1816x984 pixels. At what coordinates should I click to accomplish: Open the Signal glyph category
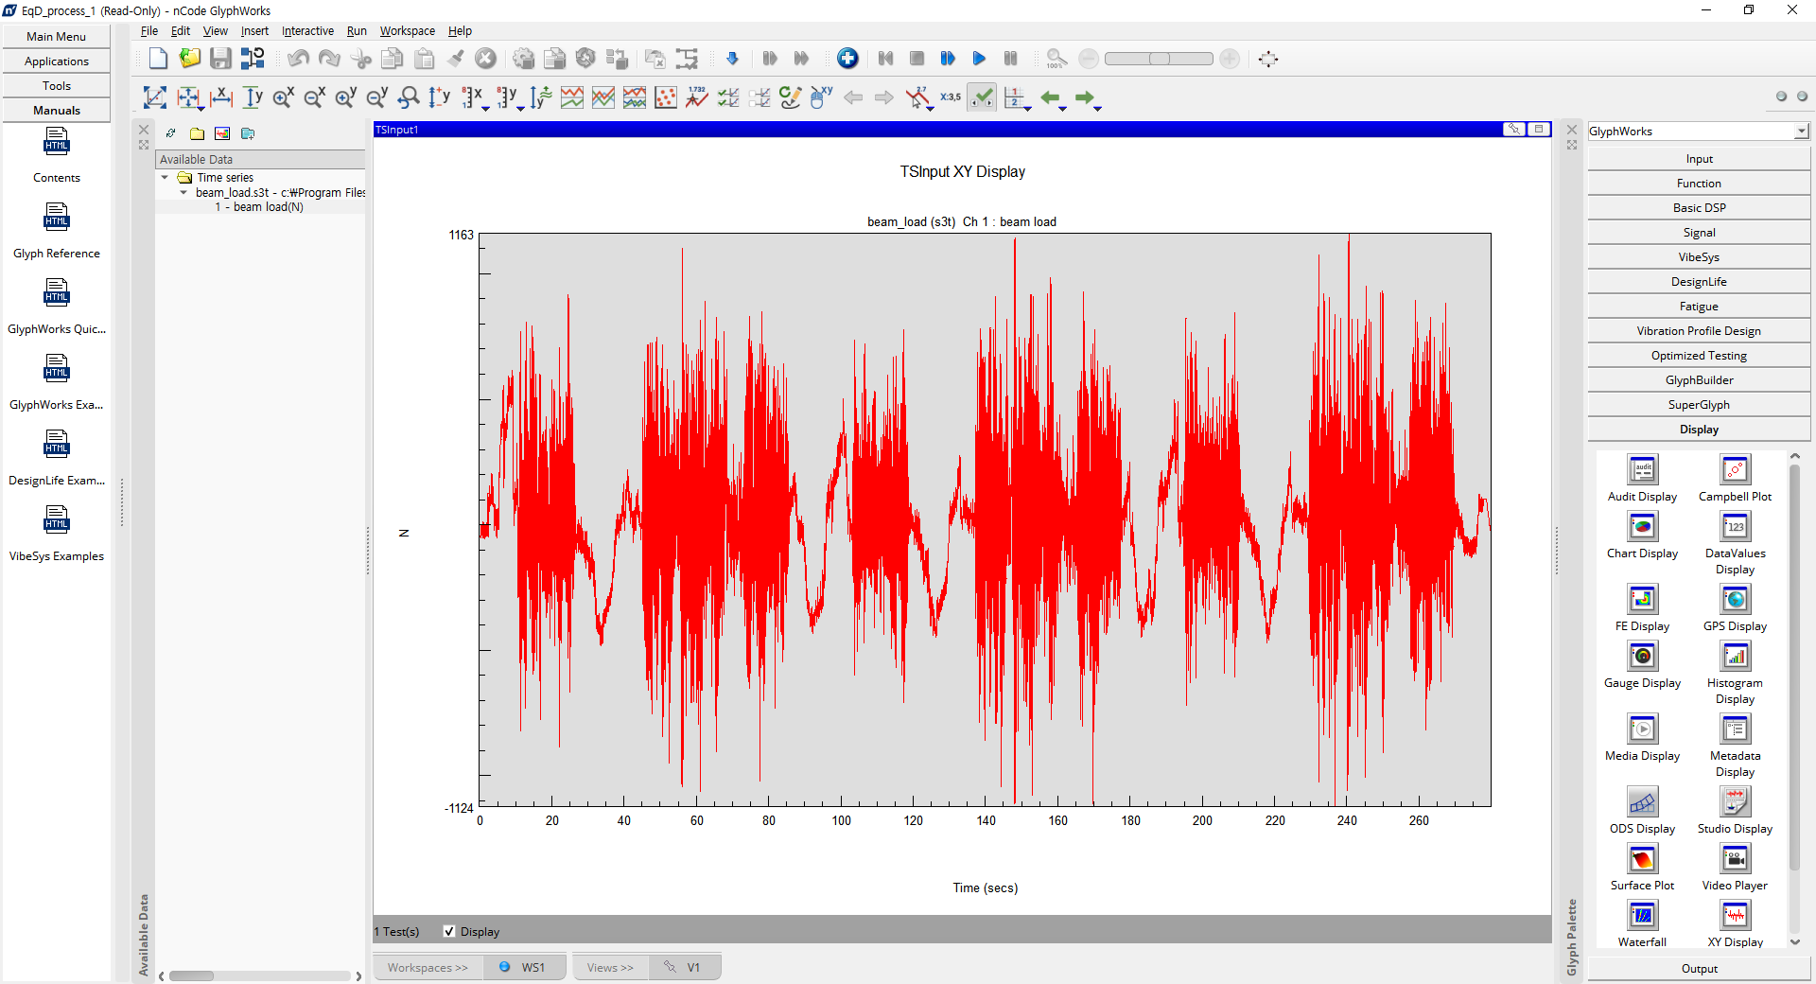pos(1699,233)
